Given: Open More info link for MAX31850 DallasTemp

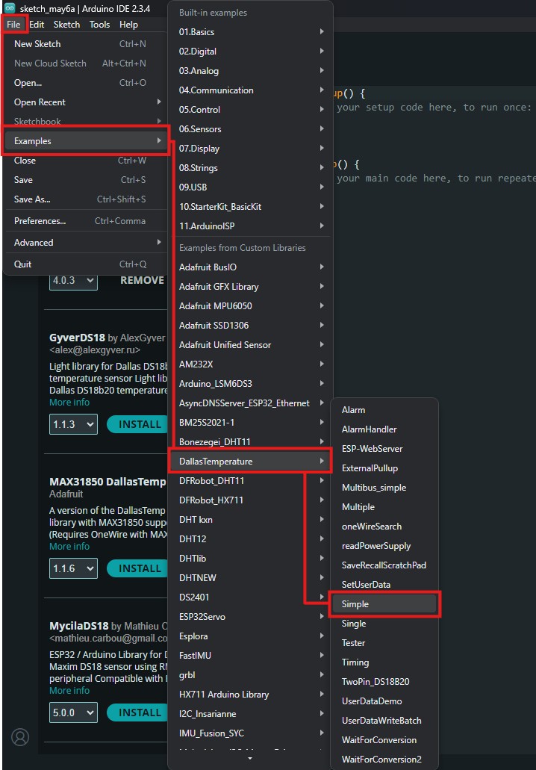Looking at the screenshot, I should (x=69, y=547).
